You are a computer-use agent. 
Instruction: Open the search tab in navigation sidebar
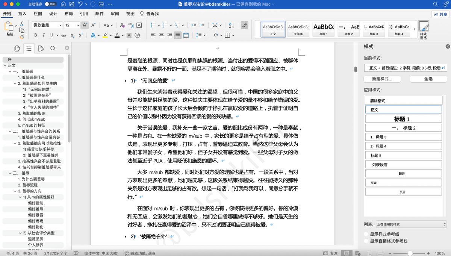pyautogui.click(x=53, y=48)
